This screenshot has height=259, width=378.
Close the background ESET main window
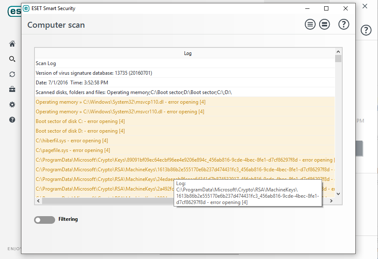[x=365, y=6]
